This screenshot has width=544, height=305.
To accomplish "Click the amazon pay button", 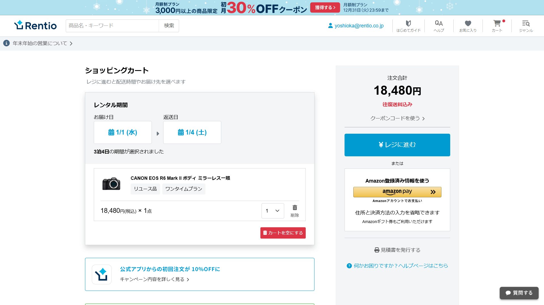I will (x=397, y=192).
